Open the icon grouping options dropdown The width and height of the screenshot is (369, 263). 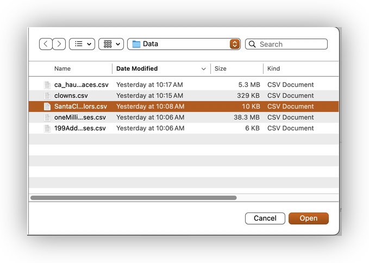tap(111, 44)
